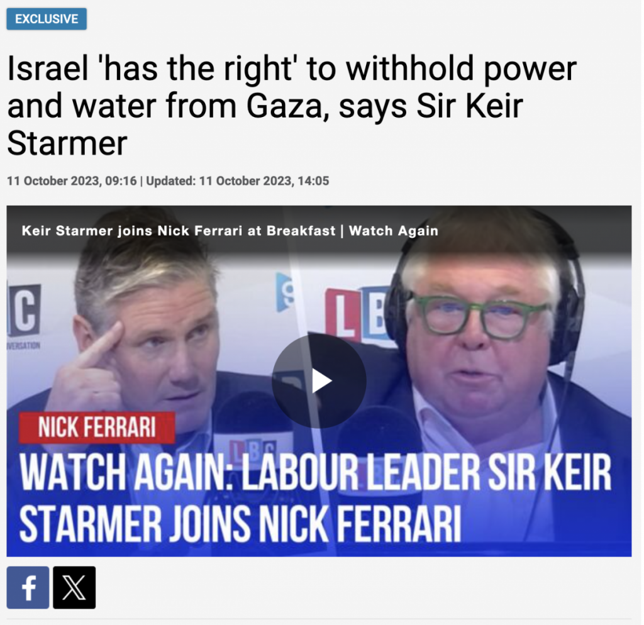
Task: Click the word 'Gaza' in the headline
Action: [x=288, y=106]
